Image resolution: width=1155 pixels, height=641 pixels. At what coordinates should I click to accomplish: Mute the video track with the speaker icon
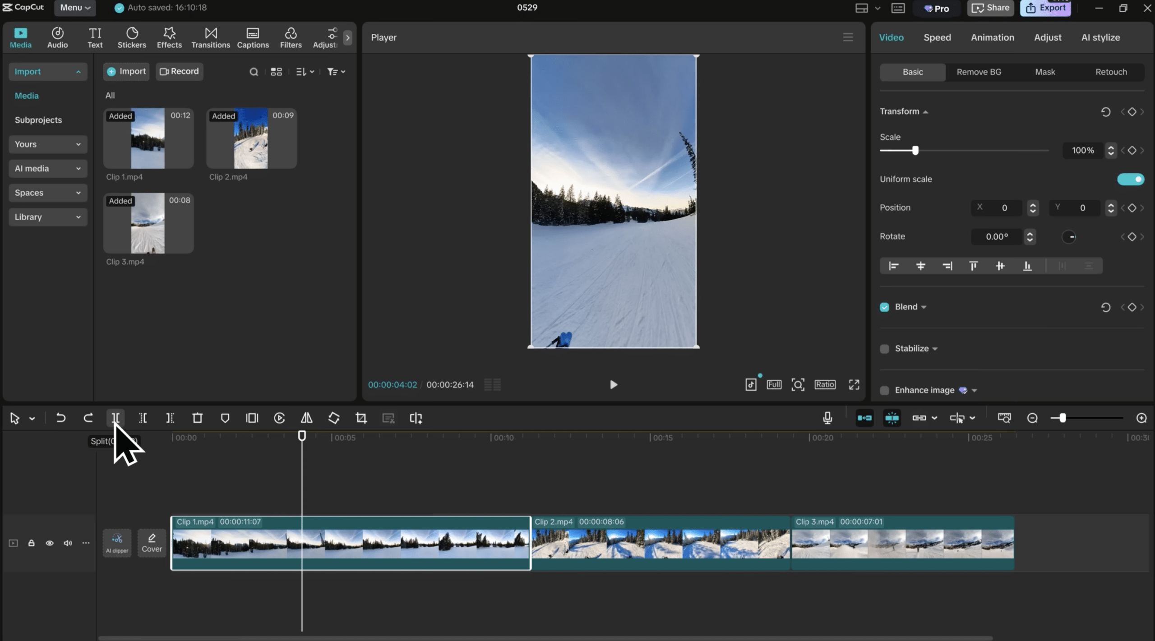click(x=67, y=543)
